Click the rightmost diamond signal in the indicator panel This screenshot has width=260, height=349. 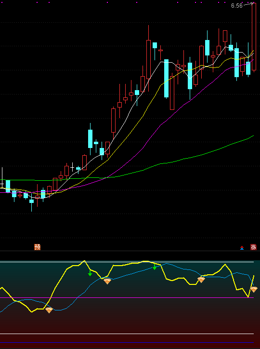tap(254, 289)
